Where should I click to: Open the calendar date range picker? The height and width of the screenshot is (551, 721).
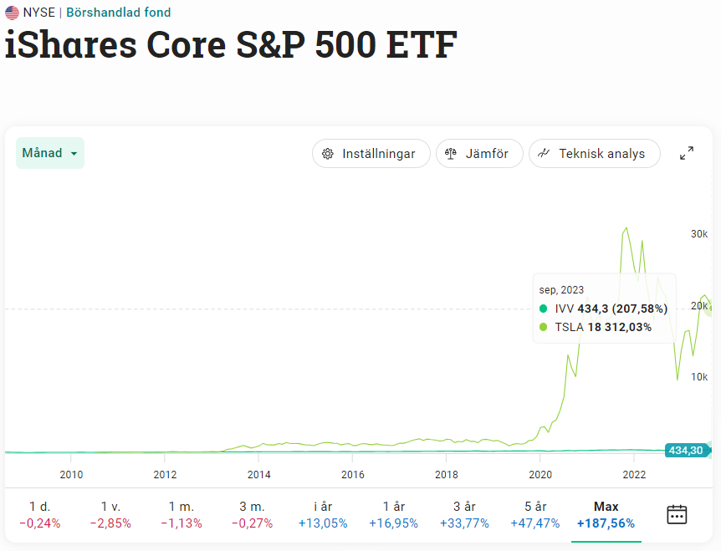pyautogui.click(x=676, y=514)
